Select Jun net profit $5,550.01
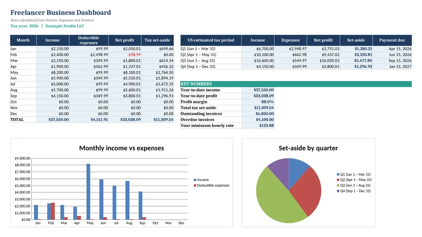422x237 pixels. [x=124, y=78]
